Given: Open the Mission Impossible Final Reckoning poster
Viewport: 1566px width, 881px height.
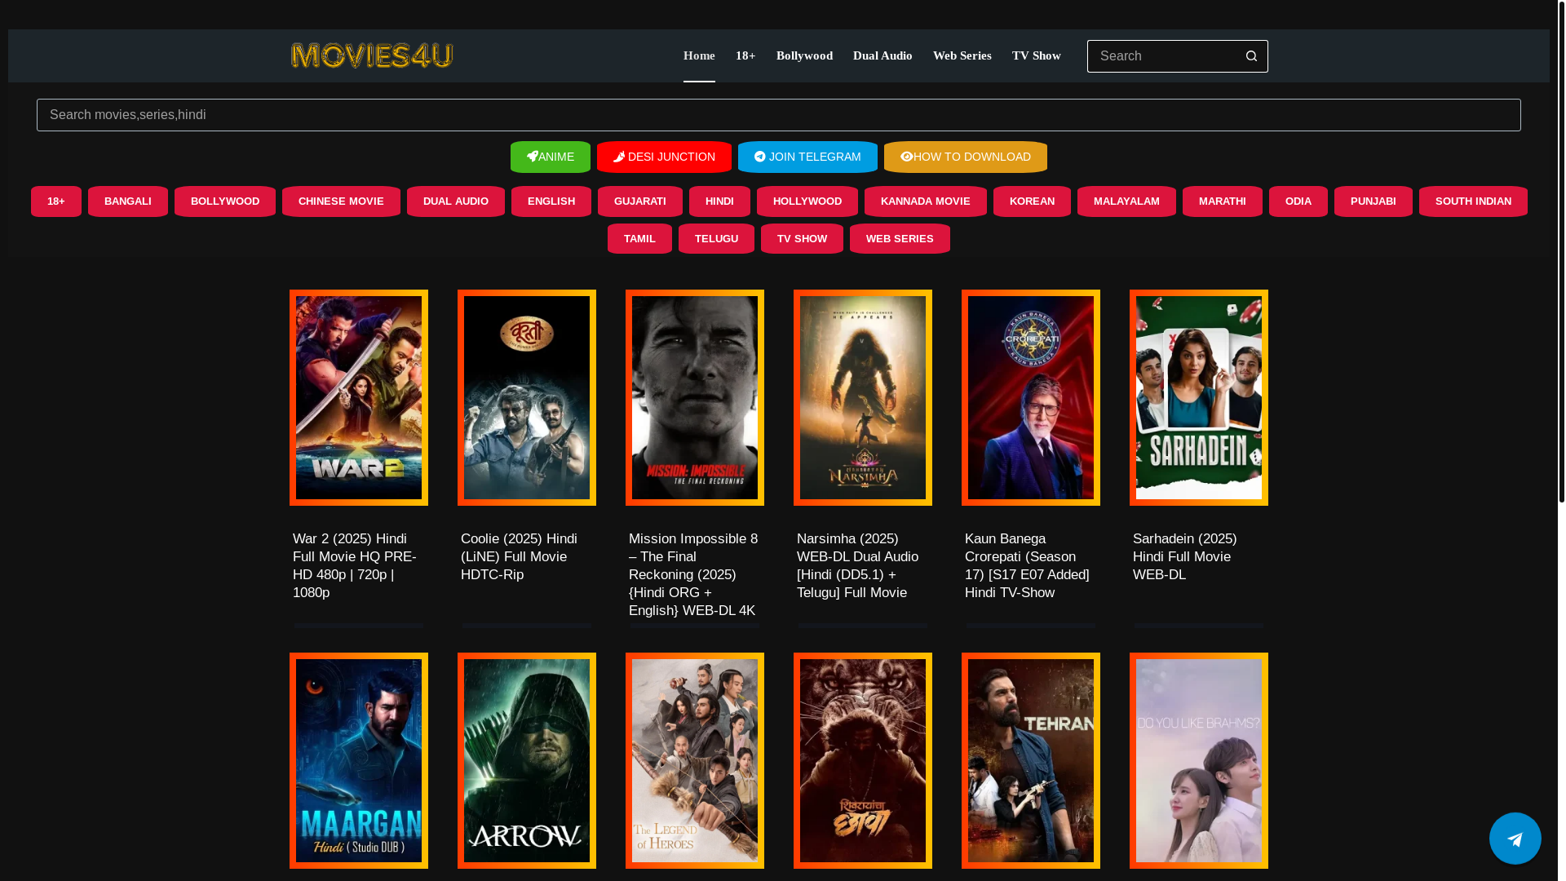Looking at the screenshot, I should 695,397.
